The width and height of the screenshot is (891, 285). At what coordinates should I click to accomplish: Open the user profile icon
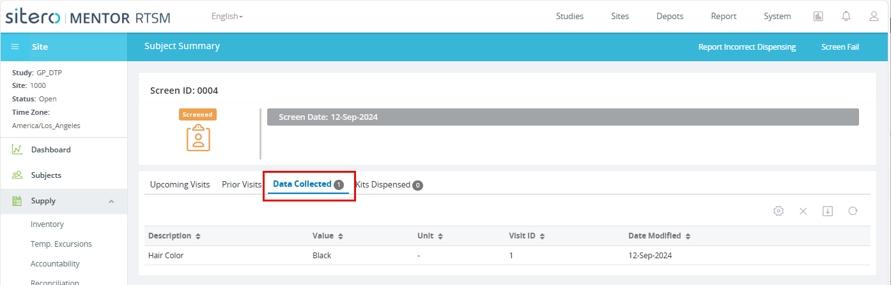tap(874, 17)
